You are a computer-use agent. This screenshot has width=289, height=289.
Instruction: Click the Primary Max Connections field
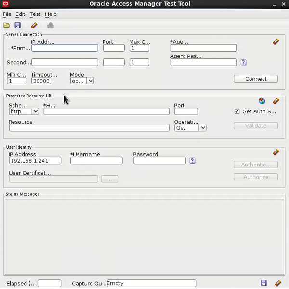139,48
